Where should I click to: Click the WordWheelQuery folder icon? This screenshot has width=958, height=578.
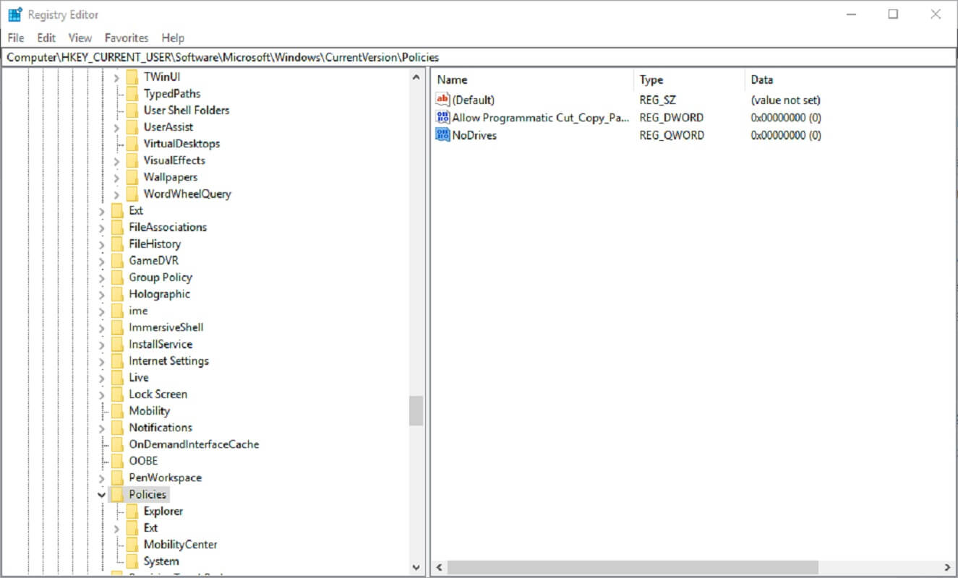[x=132, y=194]
